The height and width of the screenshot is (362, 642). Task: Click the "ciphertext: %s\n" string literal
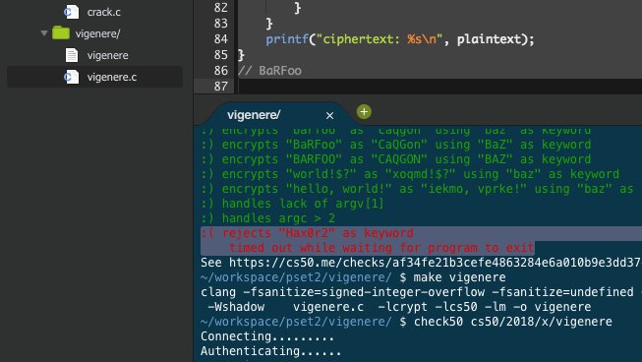(x=379, y=39)
